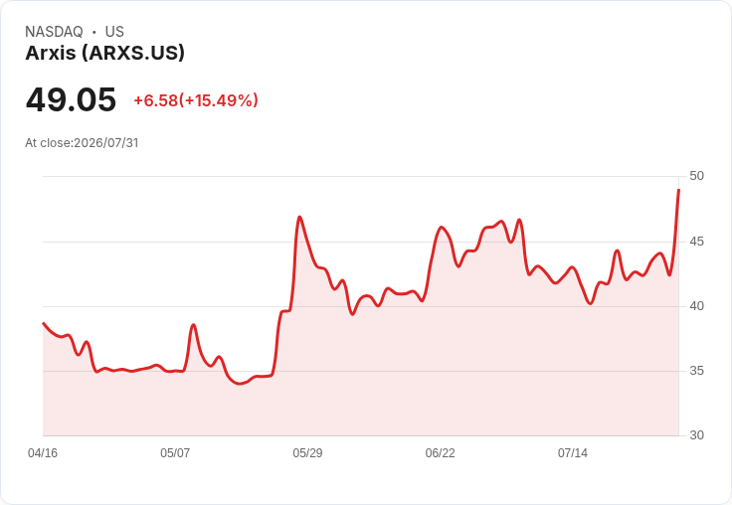This screenshot has width=732, height=505.
Task: Click the final peak at the chart's right end
Action: [x=678, y=190]
